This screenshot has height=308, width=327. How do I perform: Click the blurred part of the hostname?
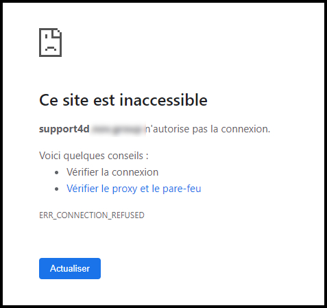tap(118, 130)
